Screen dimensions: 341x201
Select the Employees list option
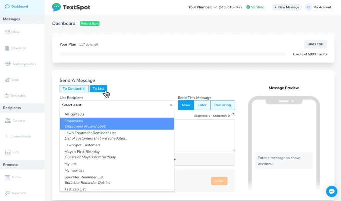[117, 124]
